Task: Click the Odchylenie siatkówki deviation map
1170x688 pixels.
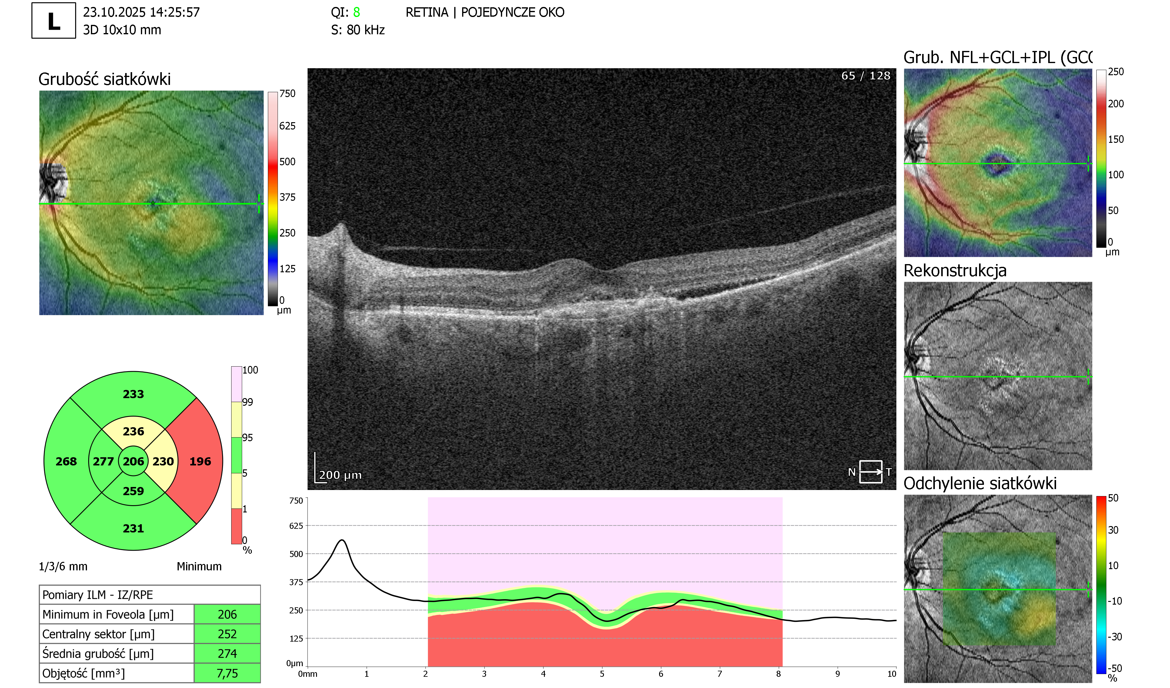Action: click(x=998, y=589)
